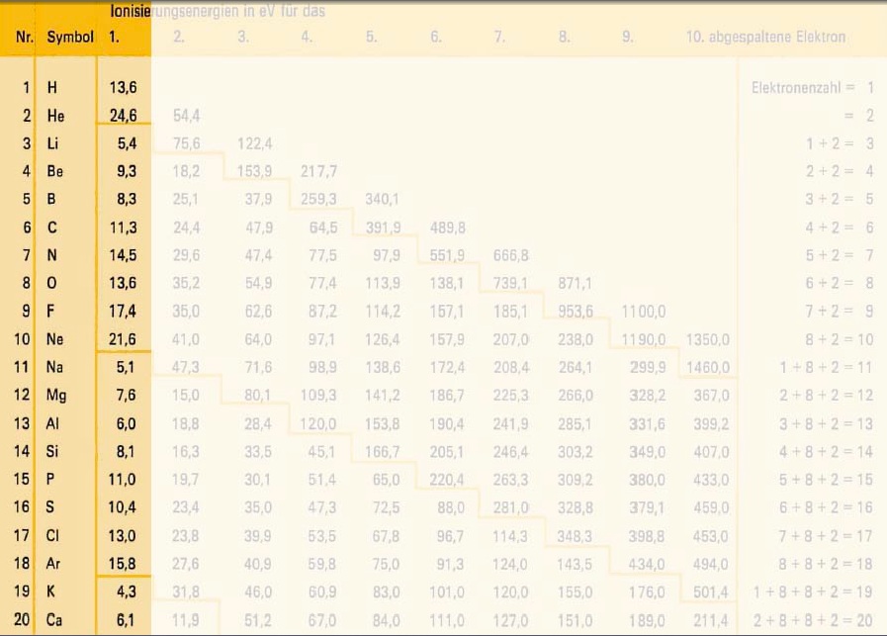Click the symbol 'Ne' in row 10
The width and height of the screenshot is (887, 636).
pyautogui.click(x=54, y=339)
